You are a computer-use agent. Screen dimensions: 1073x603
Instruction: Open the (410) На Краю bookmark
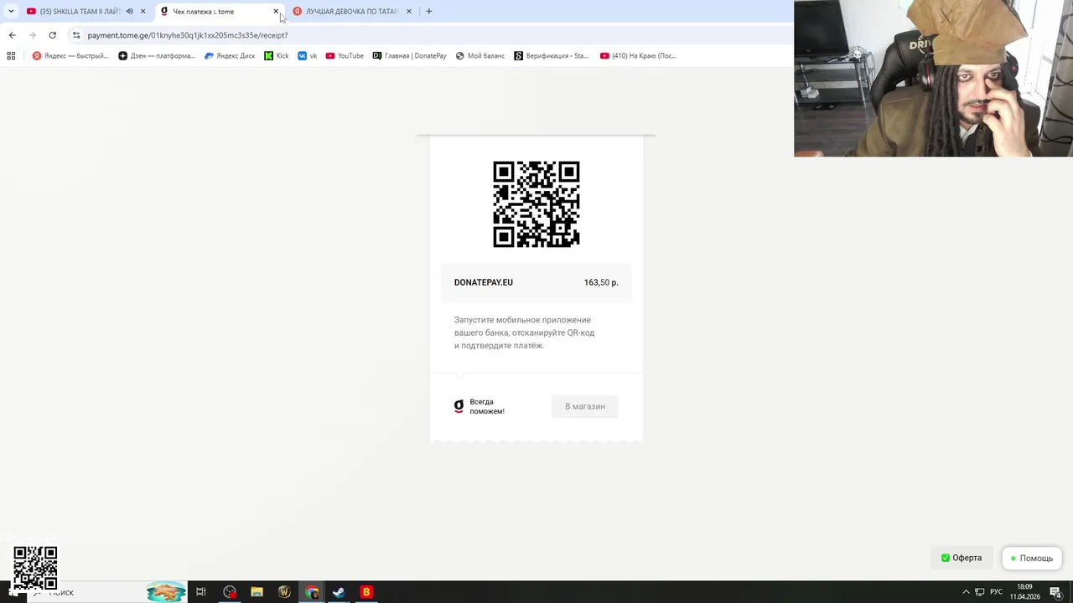[x=638, y=56]
